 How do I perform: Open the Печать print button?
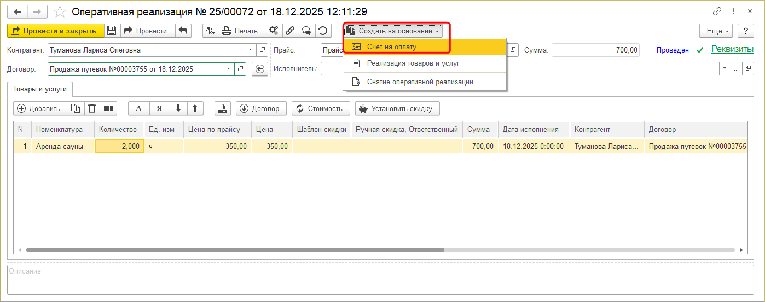point(242,31)
